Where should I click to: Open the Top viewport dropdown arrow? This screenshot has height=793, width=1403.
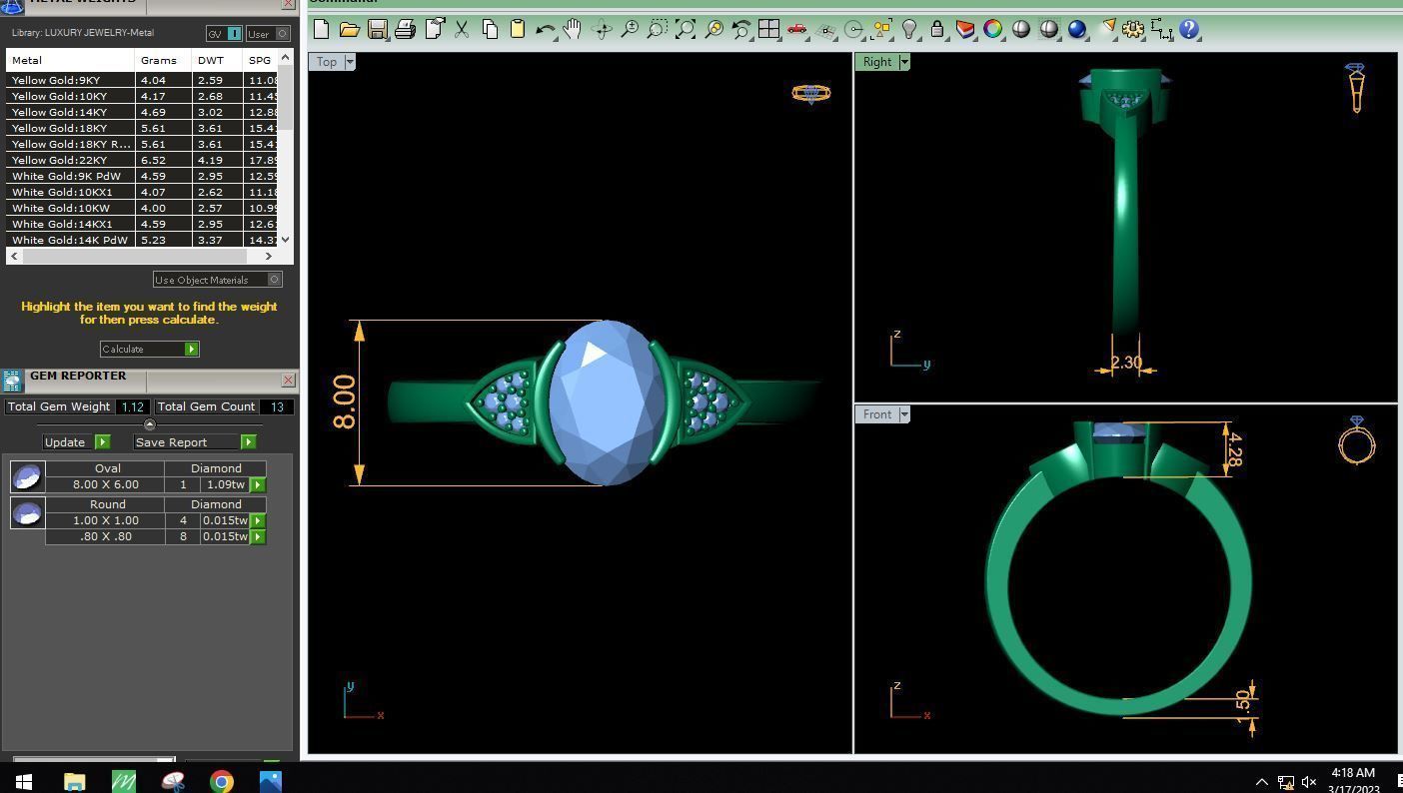tap(350, 62)
